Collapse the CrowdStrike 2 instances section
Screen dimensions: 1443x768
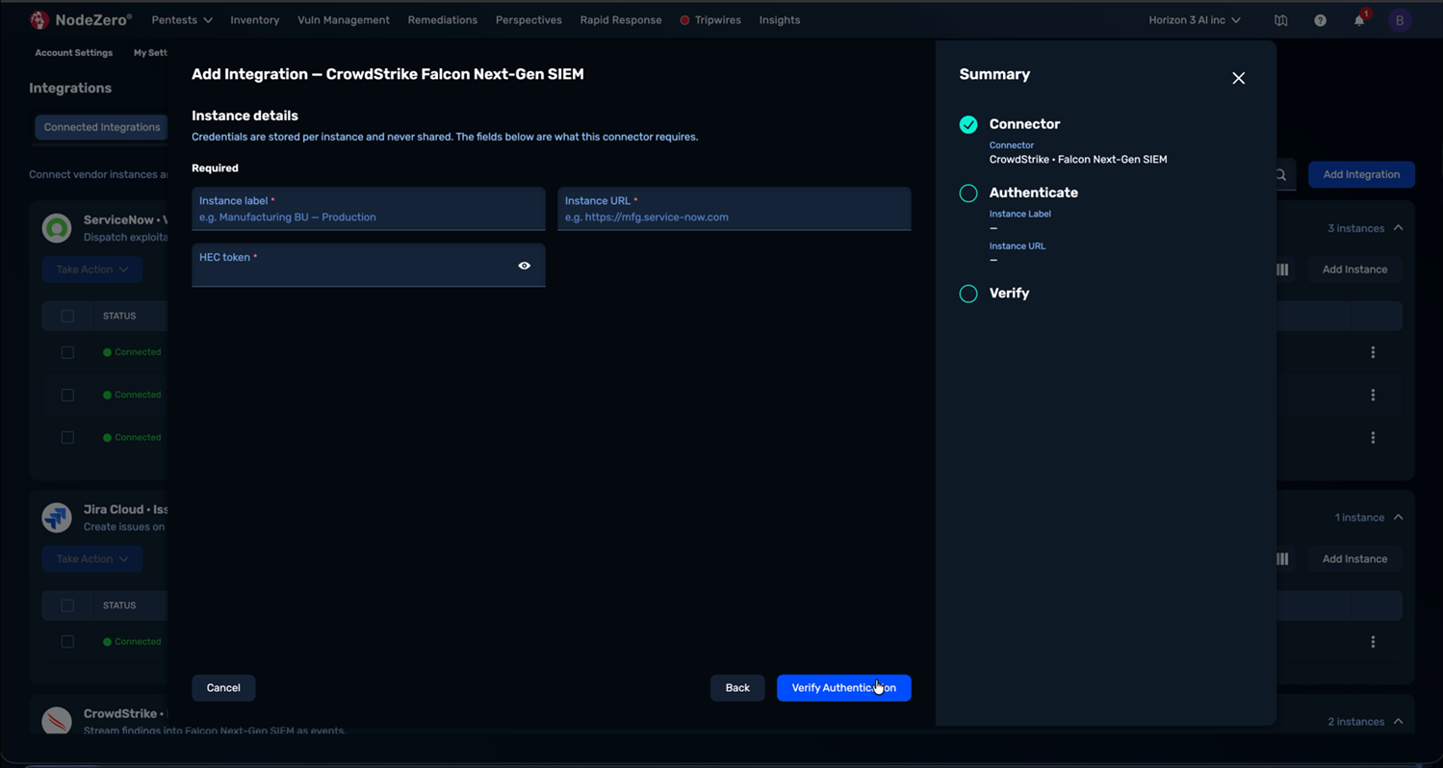pos(1398,722)
